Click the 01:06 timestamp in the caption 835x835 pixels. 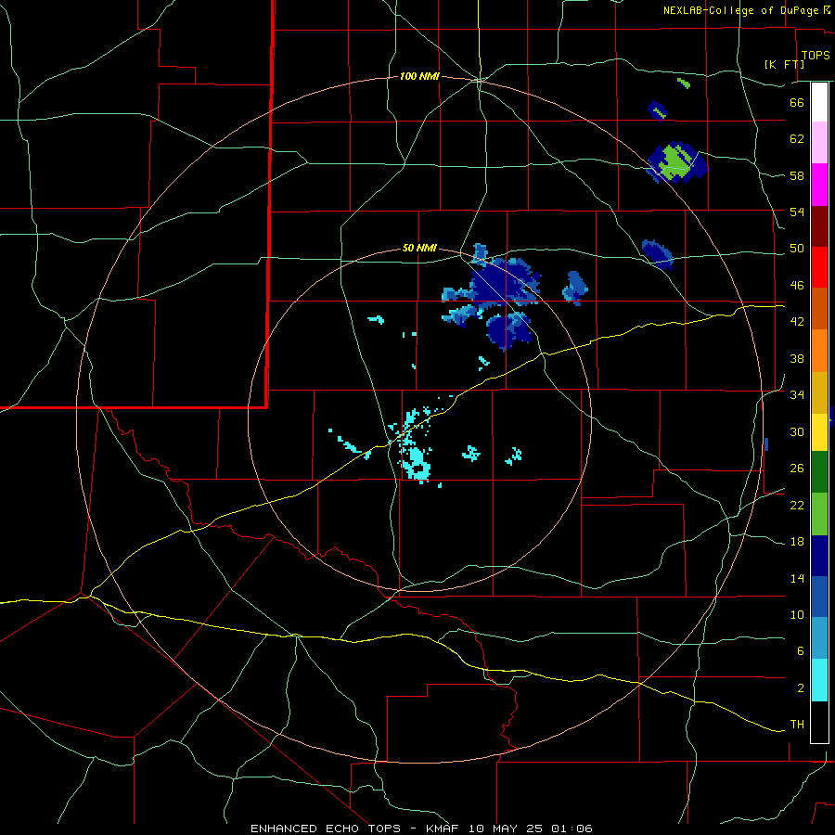pyautogui.click(x=572, y=829)
